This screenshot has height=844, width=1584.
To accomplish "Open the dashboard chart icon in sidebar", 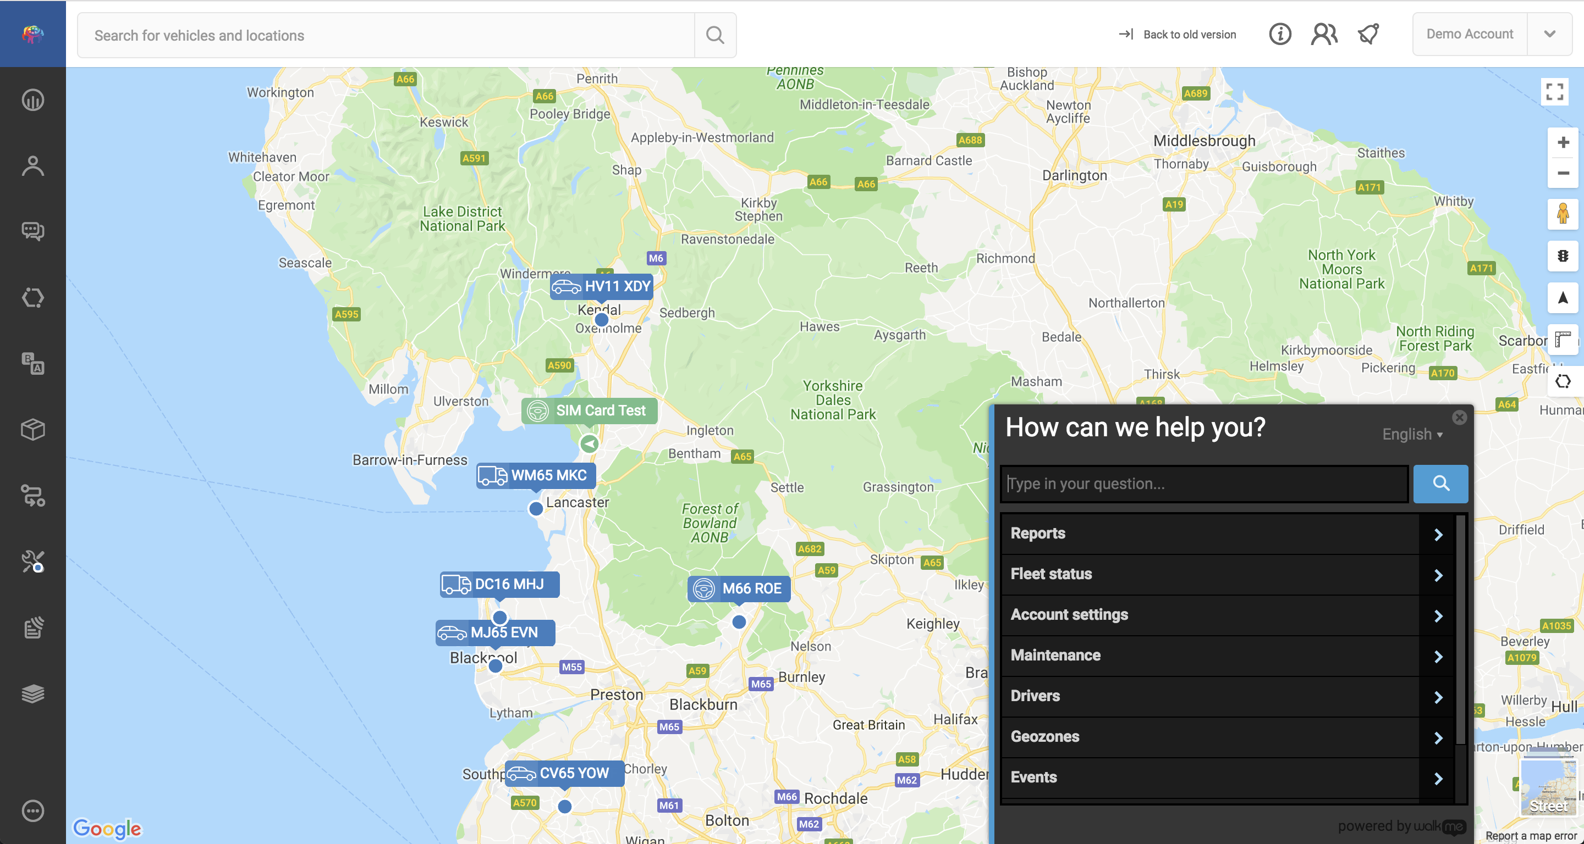I will click(x=32, y=99).
